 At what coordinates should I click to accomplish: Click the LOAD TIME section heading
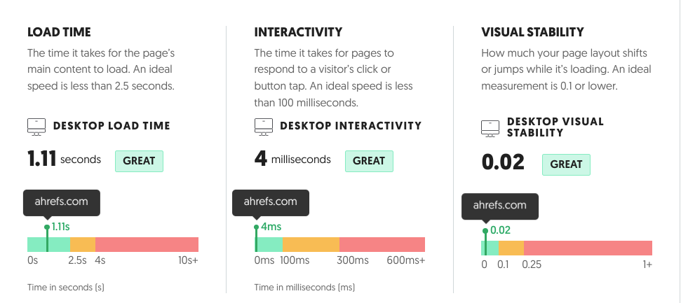tap(59, 32)
